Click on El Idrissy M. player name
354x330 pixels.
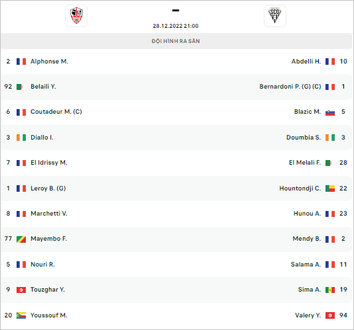49,163
